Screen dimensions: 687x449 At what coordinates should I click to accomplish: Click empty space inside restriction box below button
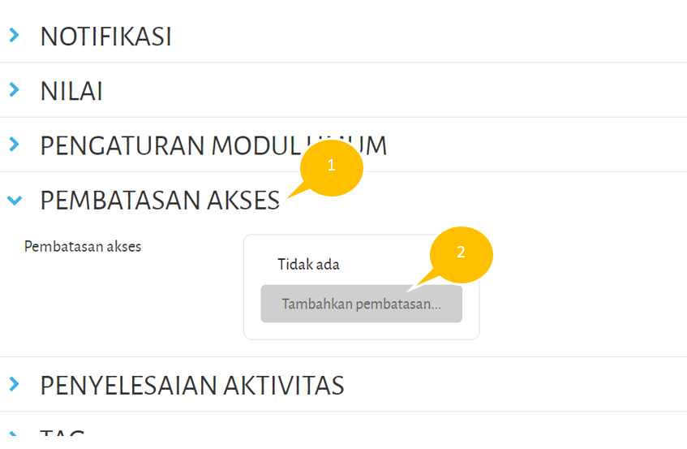(x=361, y=330)
